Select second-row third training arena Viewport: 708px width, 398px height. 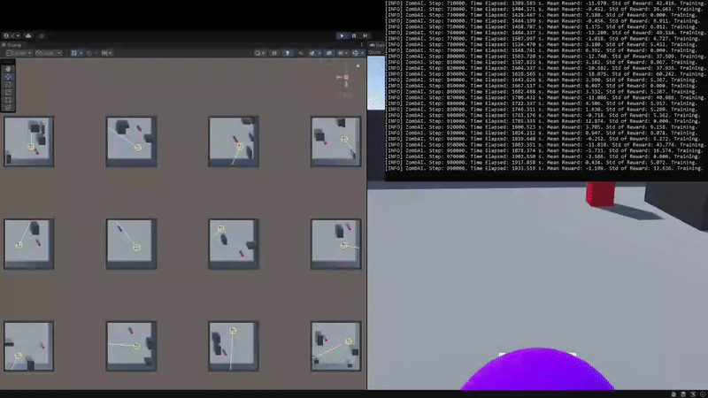pyautogui.click(x=234, y=244)
